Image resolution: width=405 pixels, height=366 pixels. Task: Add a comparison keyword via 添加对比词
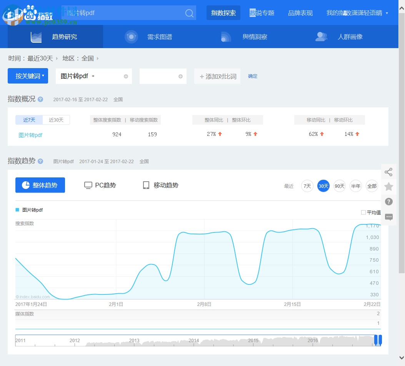(x=217, y=76)
